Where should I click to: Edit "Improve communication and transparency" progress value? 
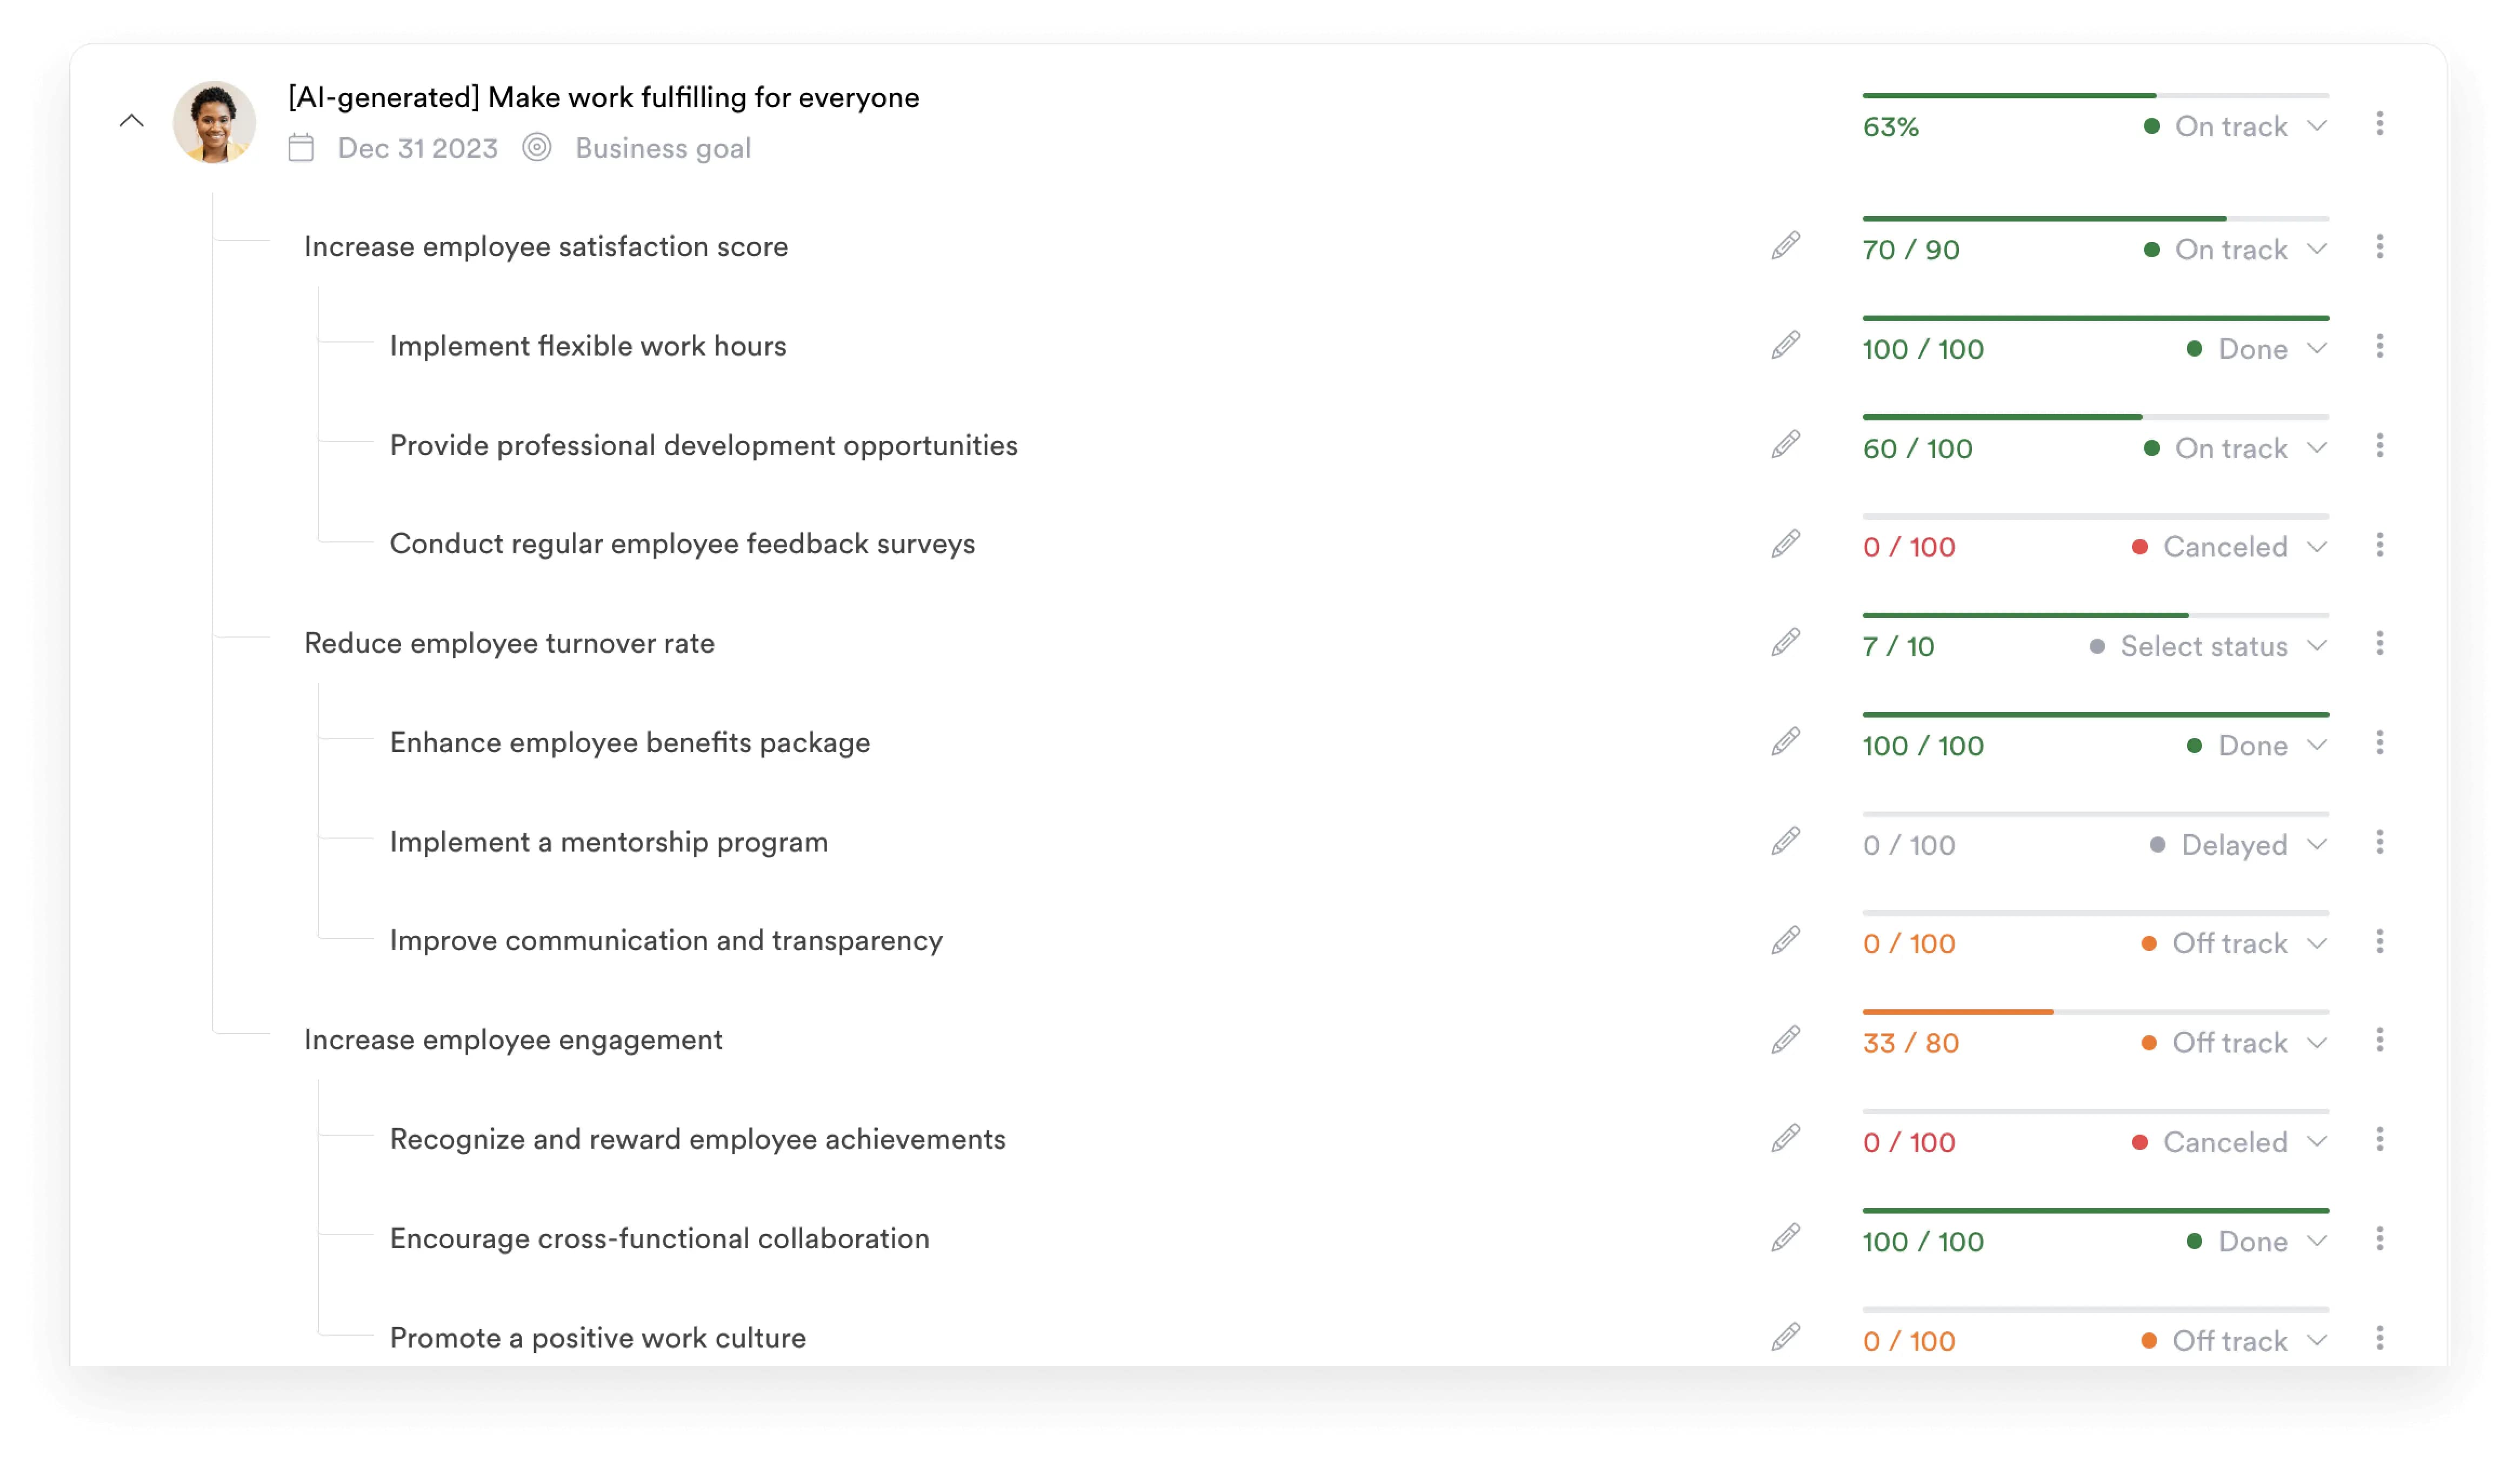[x=1786, y=940]
